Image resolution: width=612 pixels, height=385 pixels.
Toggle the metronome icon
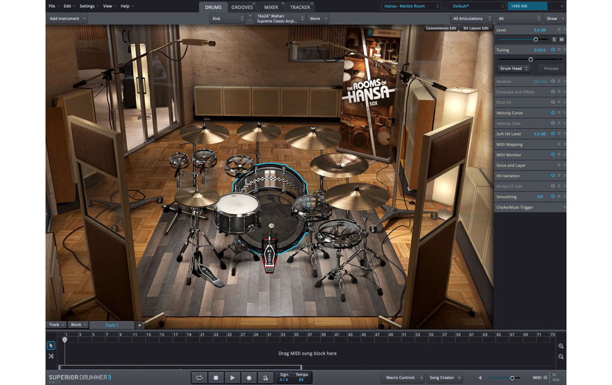click(265, 377)
